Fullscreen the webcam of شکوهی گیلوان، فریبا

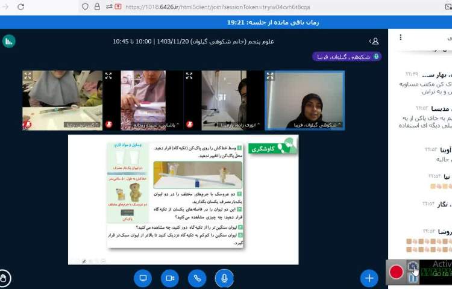(x=270, y=76)
